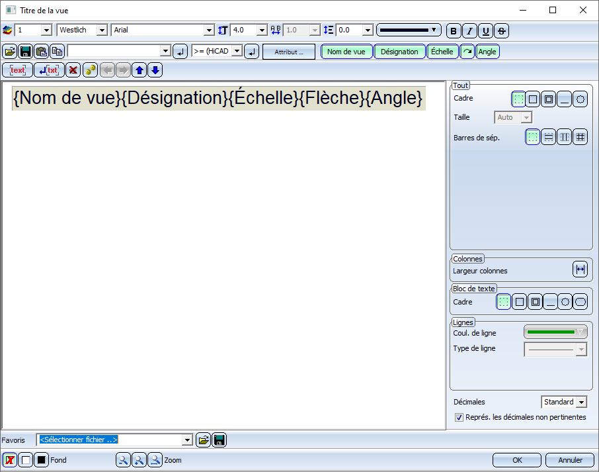This screenshot has width=599, height=472.
Task: Open the Favoris file selection dropdown
Action: coord(187,440)
